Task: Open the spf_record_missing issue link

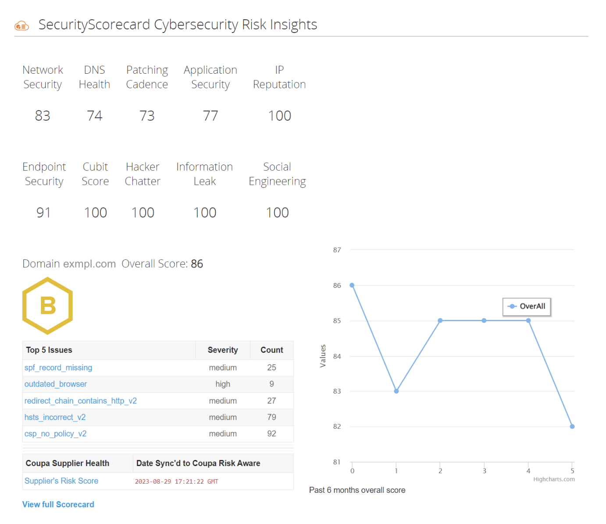Action: click(58, 367)
